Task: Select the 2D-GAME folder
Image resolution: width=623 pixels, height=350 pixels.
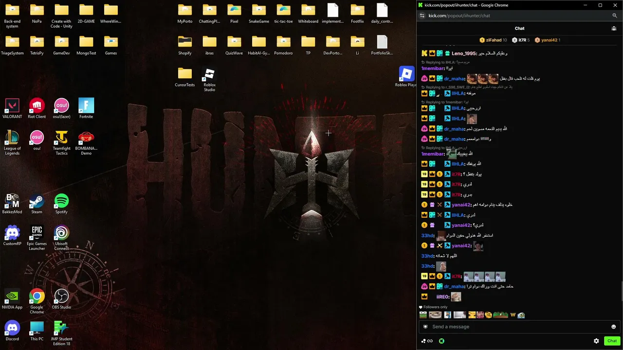Action: coord(86,14)
